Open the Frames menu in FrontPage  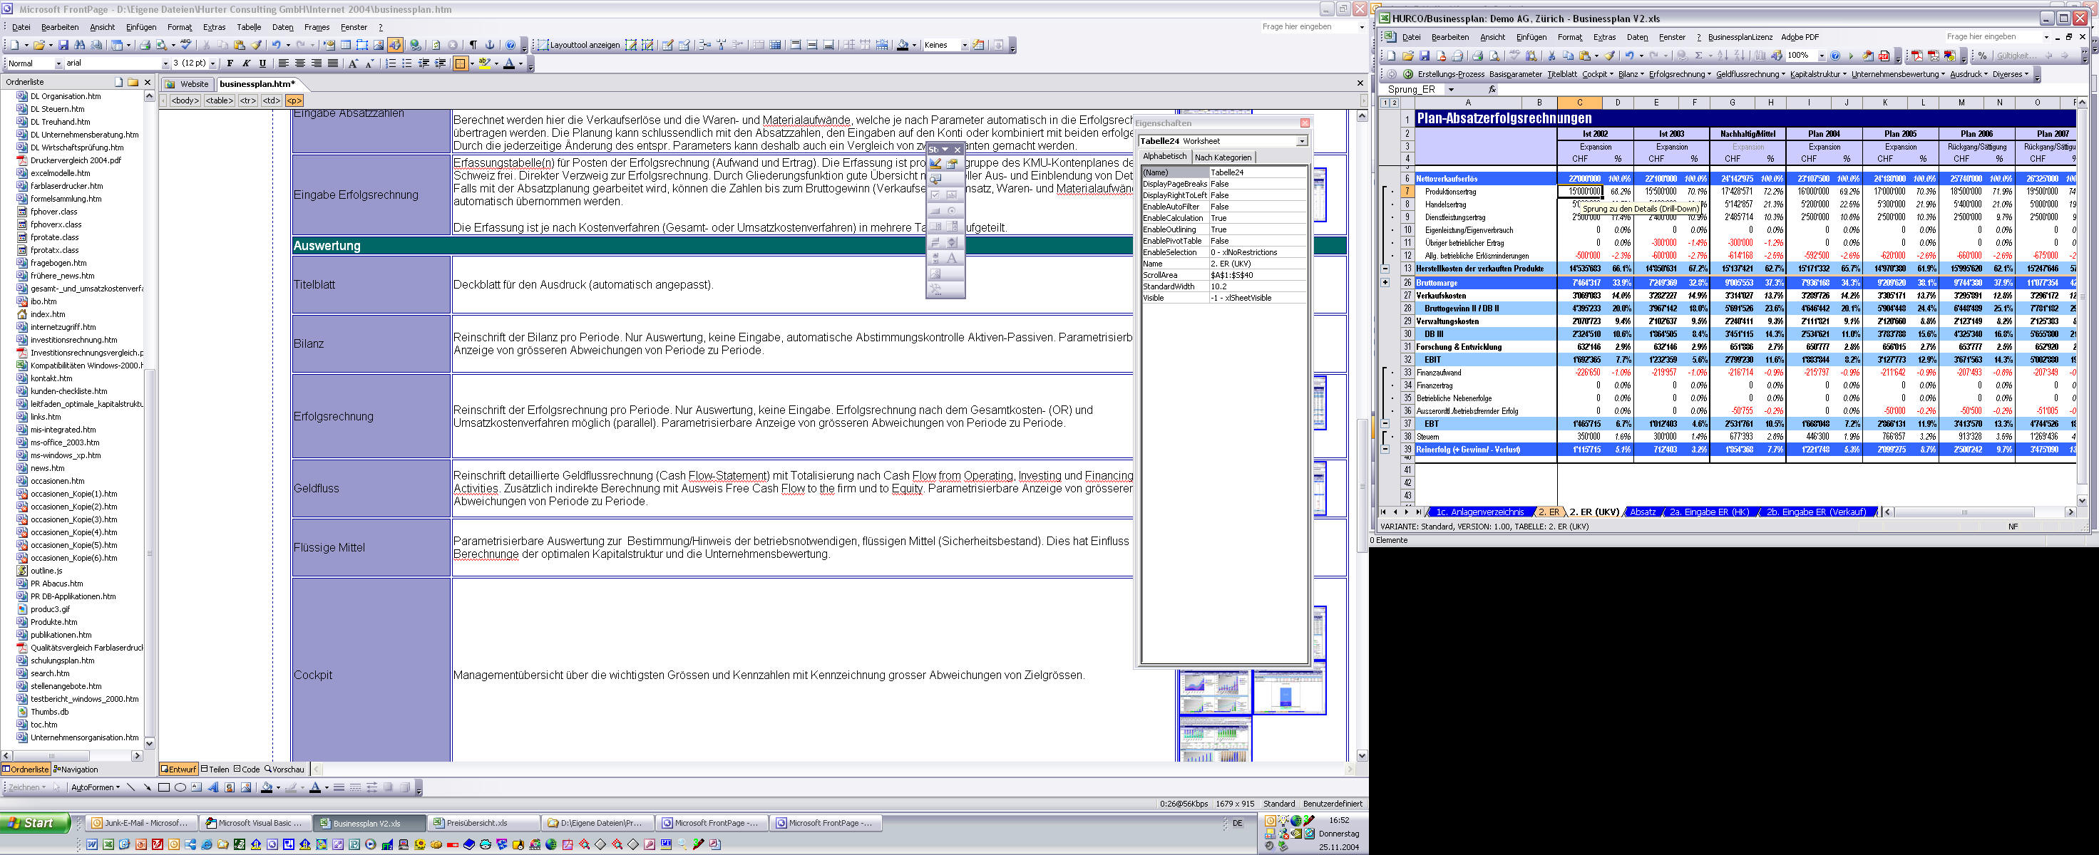317,28
